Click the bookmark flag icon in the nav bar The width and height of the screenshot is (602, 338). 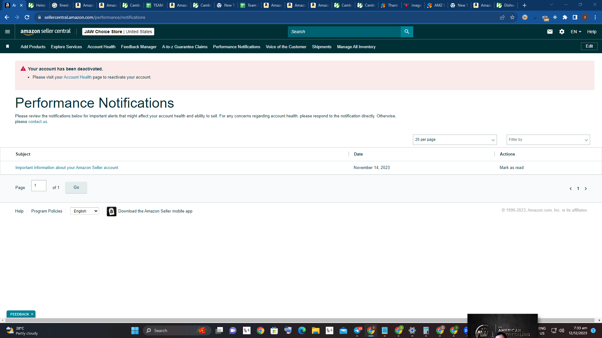point(8,47)
